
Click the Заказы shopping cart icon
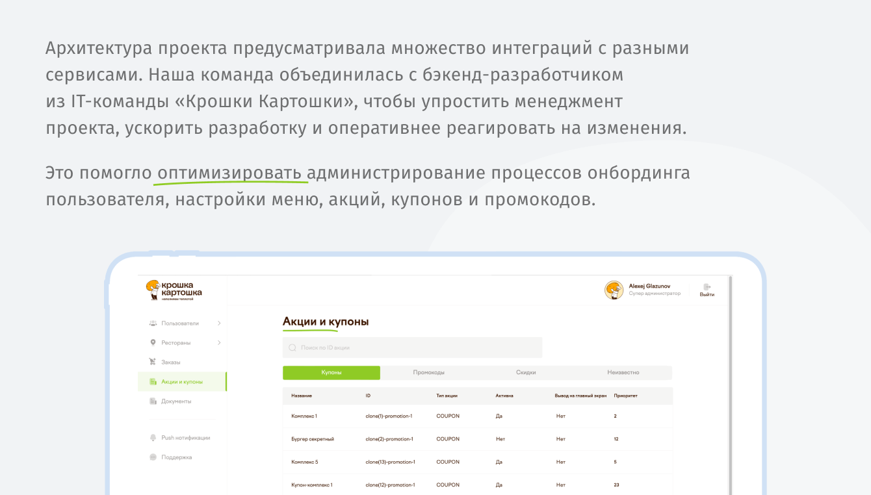tap(153, 362)
